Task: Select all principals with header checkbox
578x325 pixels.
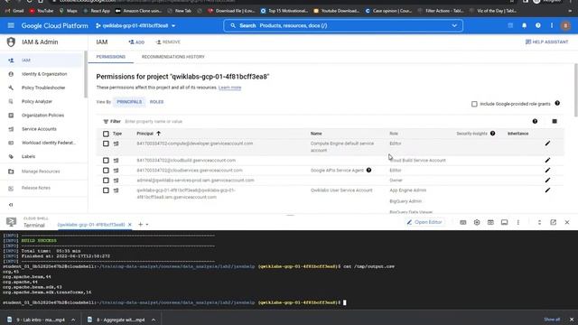Action: (x=106, y=134)
